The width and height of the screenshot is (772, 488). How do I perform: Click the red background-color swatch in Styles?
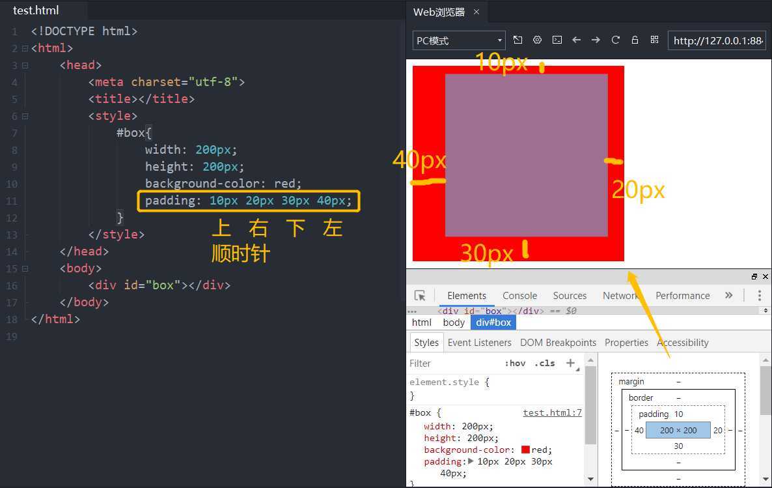[525, 450]
